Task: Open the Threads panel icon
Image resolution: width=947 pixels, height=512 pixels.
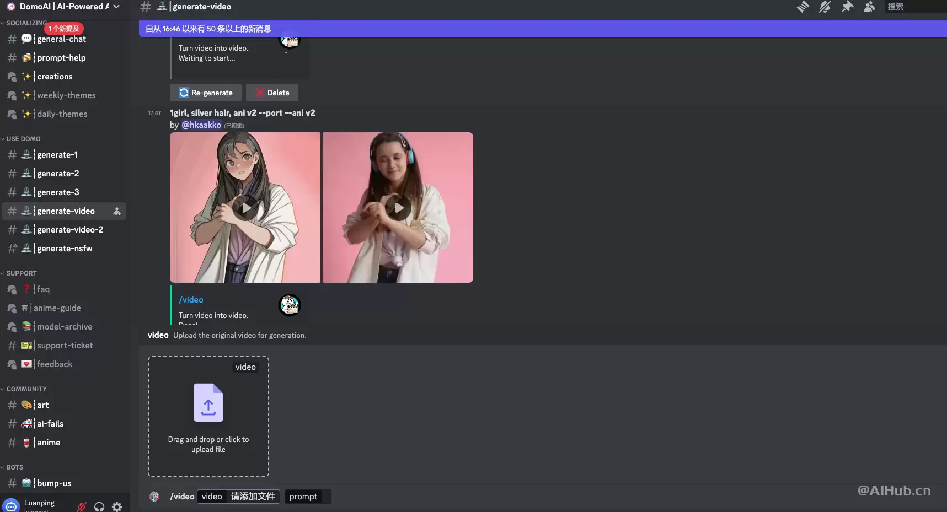Action: (x=803, y=7)
